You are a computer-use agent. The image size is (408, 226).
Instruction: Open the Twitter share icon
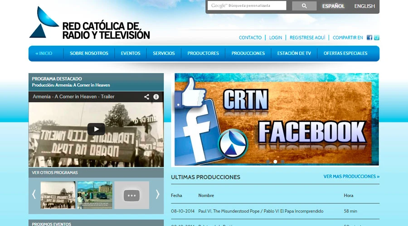[376, 38]
